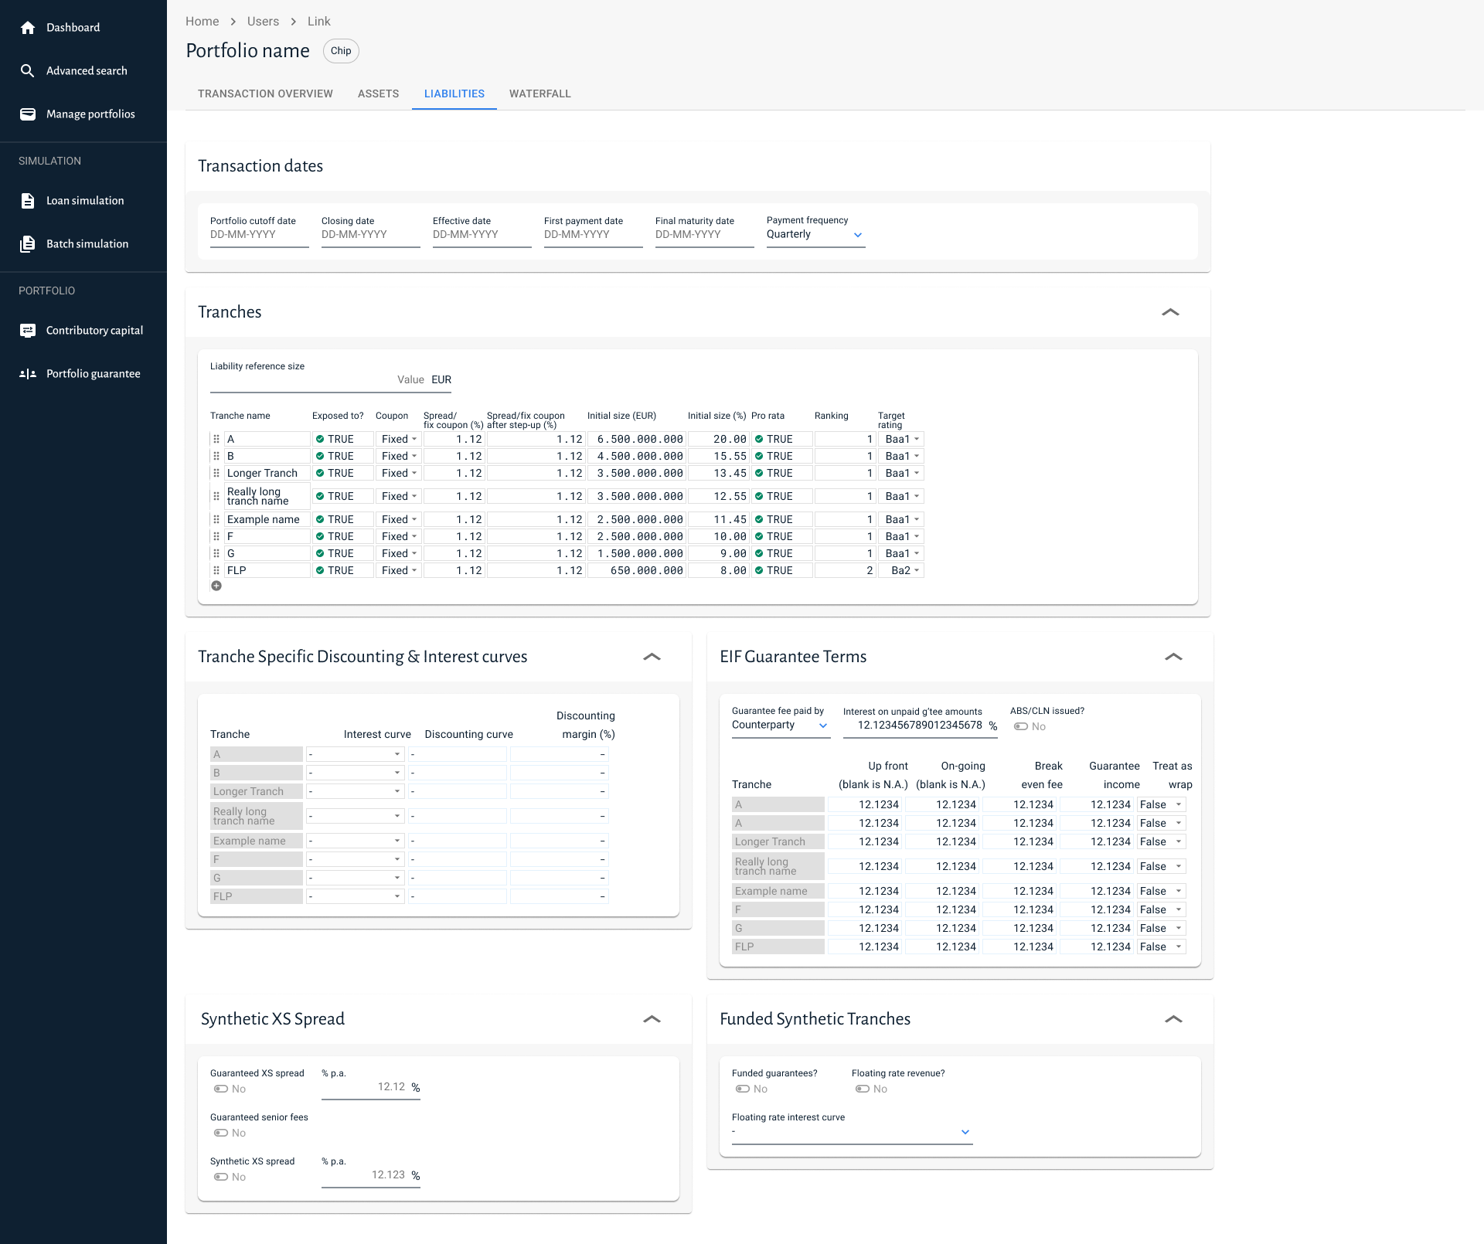1484x1244 pixels.
Task: Toggle Funded guarantees switch
Action: click(743, 1089)
